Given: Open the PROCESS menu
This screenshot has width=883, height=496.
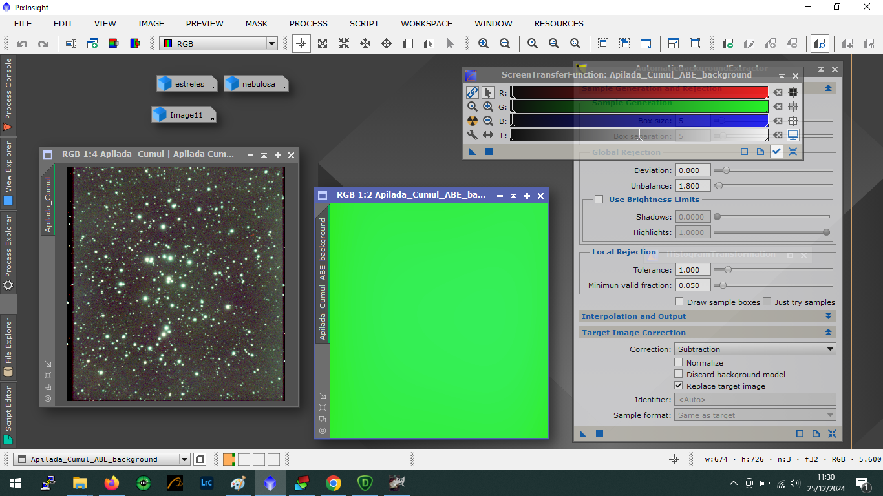Looking at the screenshot, I should pyautogui.click(x=308, y=23).
